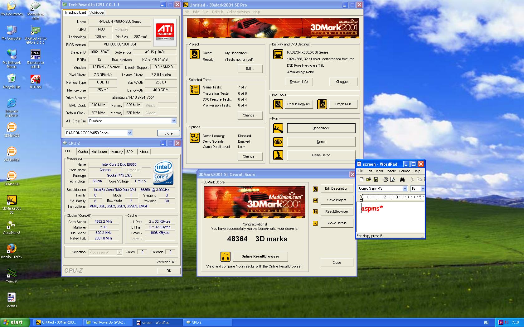Click the Online ResultBrowser icon in score window
Viewport: 524px width, 327px height.
(225, 257)
